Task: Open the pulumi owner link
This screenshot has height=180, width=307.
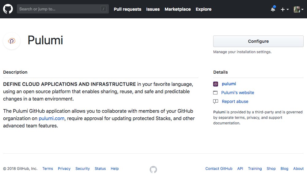Action: 229,84
